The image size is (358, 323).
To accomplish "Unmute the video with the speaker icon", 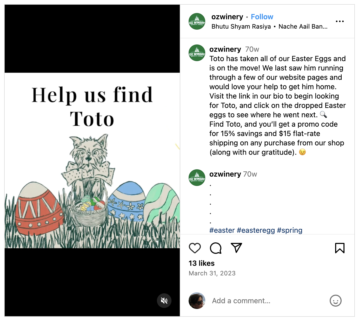I will click(164, 301).
